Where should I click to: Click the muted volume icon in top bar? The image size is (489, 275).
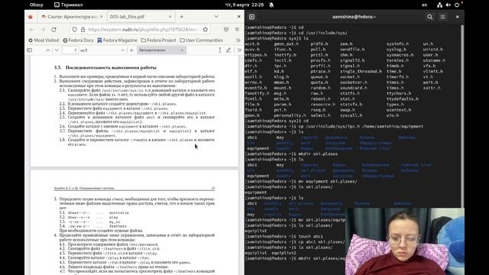pos(449,5)
